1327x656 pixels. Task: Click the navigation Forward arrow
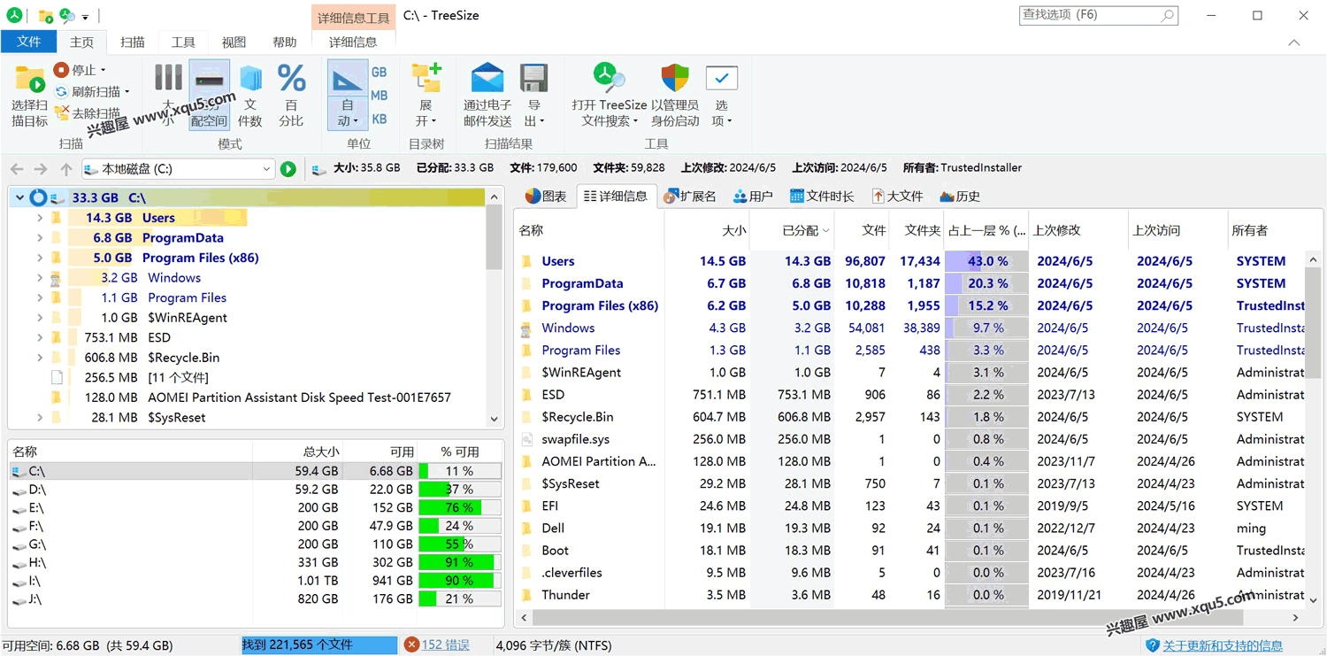coord(41,169)
